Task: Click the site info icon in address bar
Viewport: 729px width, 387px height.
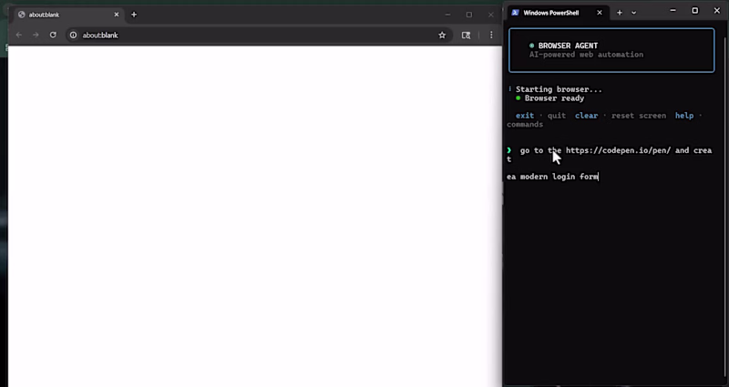Action: point(74,35)
